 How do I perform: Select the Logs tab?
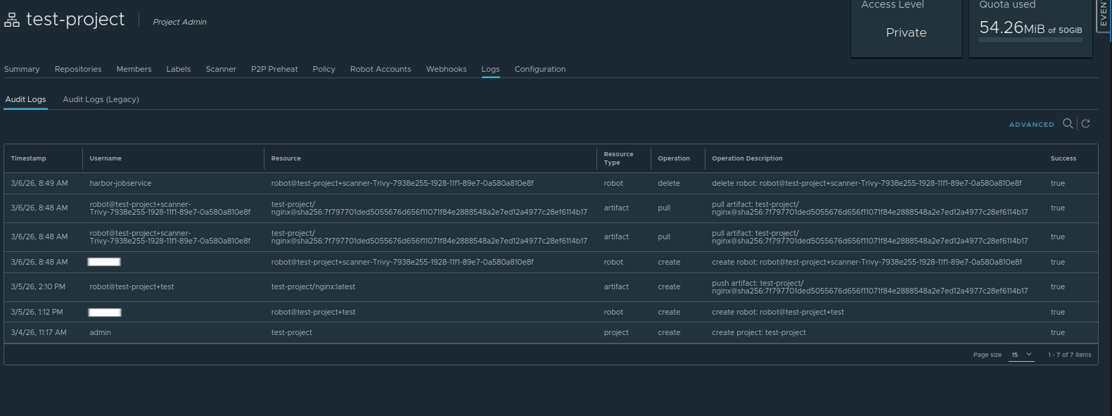tap(490, 69)
